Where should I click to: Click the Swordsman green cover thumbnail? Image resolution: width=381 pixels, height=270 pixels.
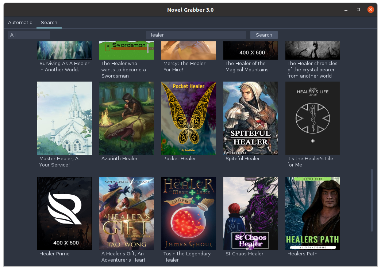point(127,50)
